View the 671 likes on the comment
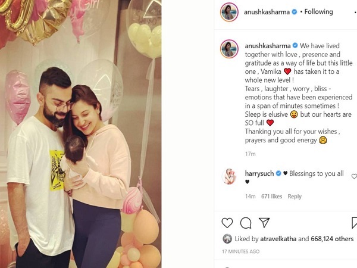Screen dimensions: 357x268 pyautogui.click(x=272, y=197)
